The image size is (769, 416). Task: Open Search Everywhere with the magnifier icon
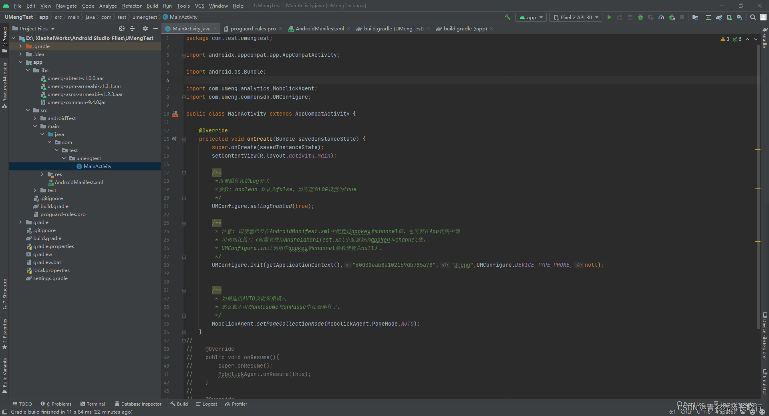click(x=753, y=17)
